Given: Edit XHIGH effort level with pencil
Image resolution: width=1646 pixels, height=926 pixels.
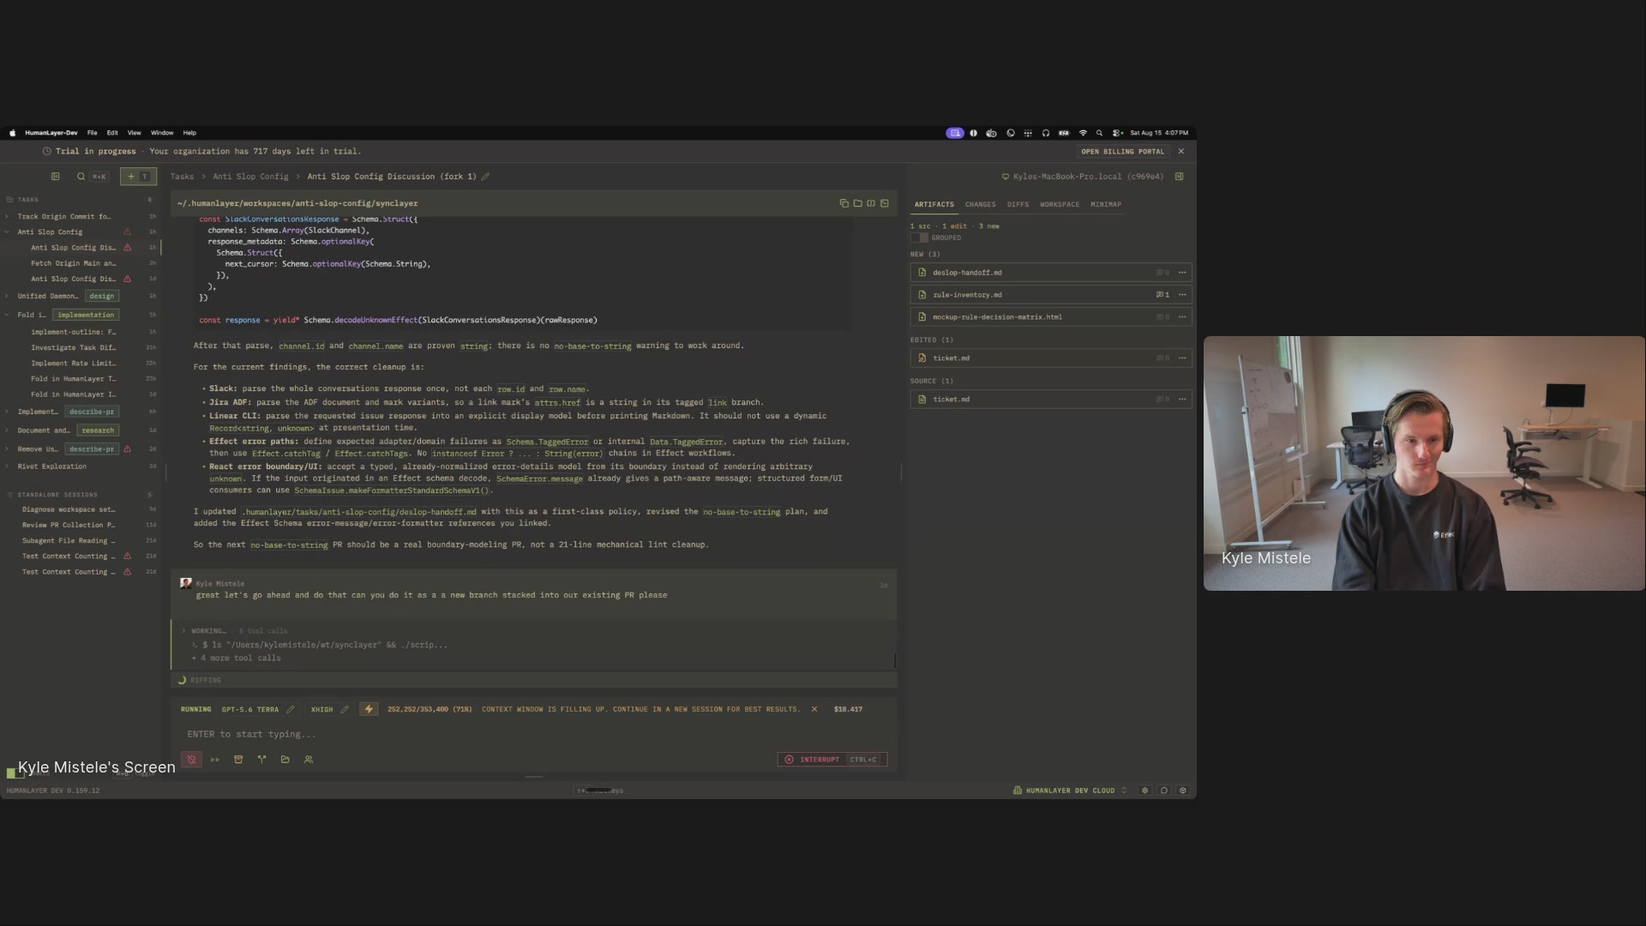Looking at the screenshot, I should [x=345, y=709].
